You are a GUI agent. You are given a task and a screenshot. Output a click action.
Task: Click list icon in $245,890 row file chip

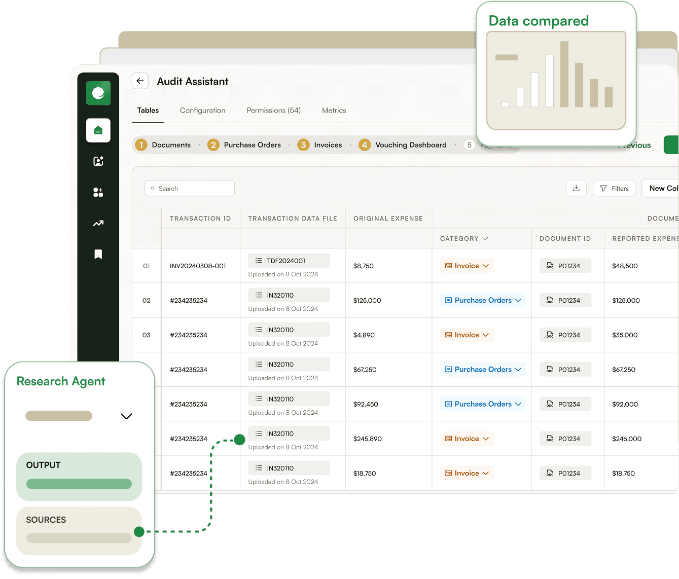tap(259, 433)
